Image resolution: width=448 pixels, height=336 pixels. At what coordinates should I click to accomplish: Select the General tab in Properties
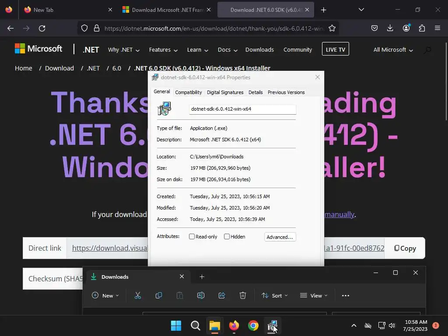coord(162,91)
